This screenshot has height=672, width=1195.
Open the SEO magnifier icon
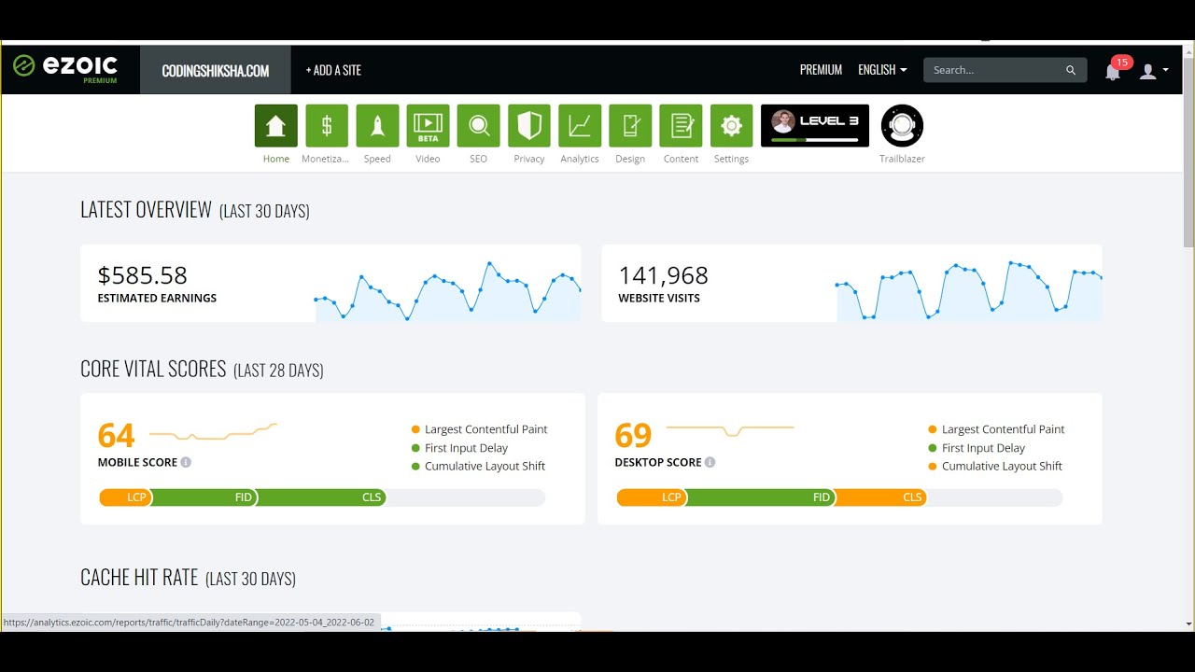tap(478, 126)
